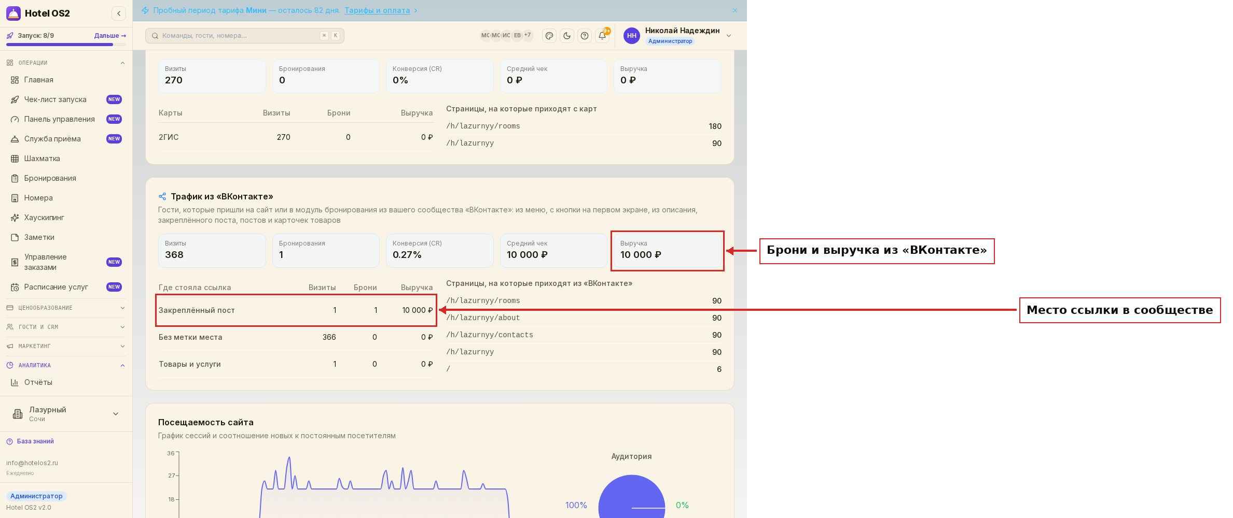Collapse the sidebar with chevron button
Viewport: 1233px width, 518px height.
[119, 13]
